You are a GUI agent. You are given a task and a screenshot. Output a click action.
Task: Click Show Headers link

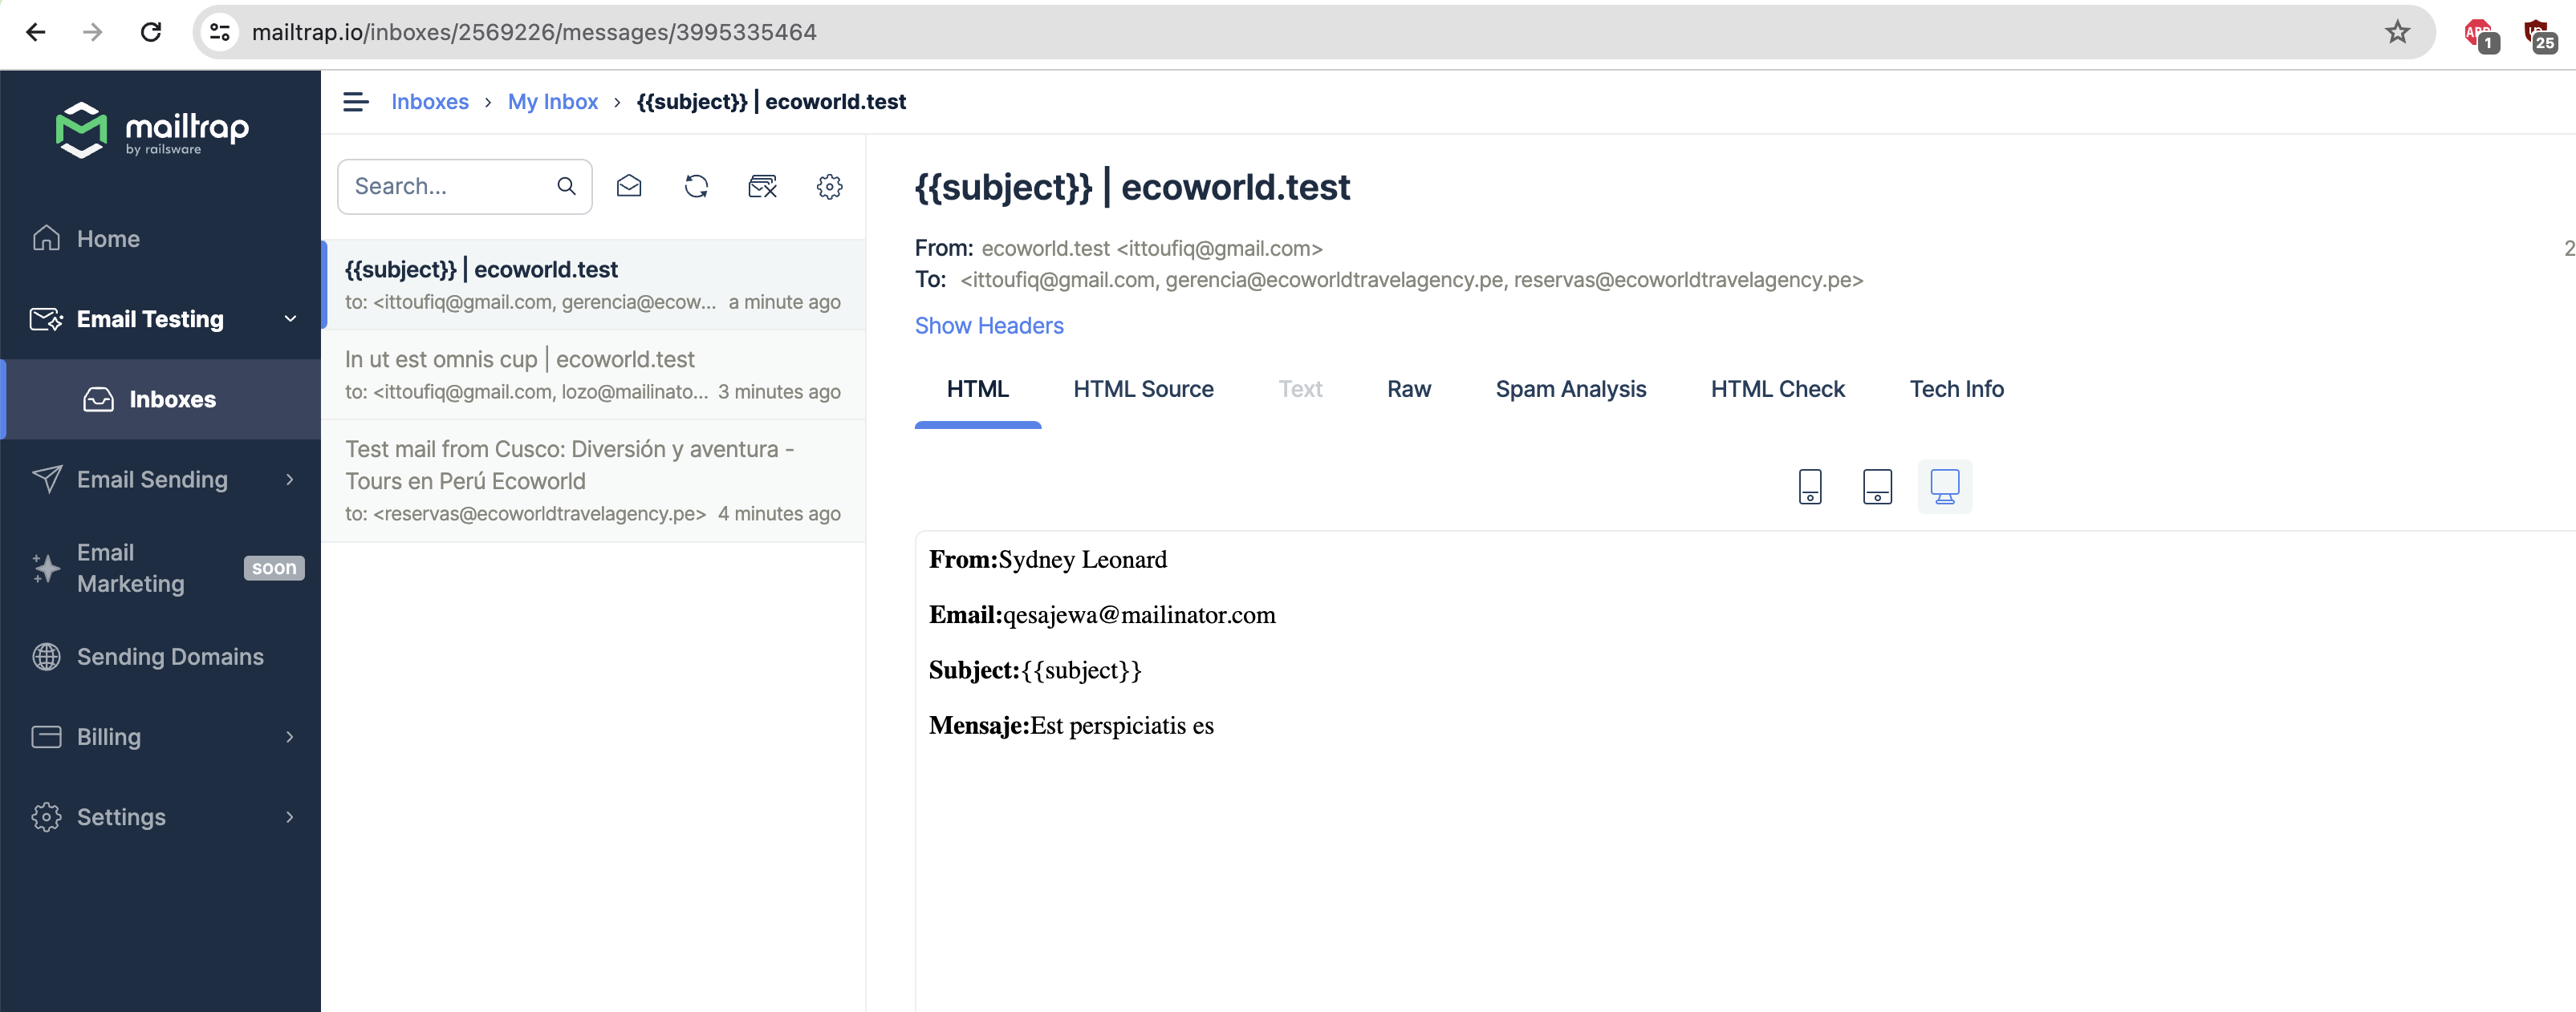pos(989,324)
